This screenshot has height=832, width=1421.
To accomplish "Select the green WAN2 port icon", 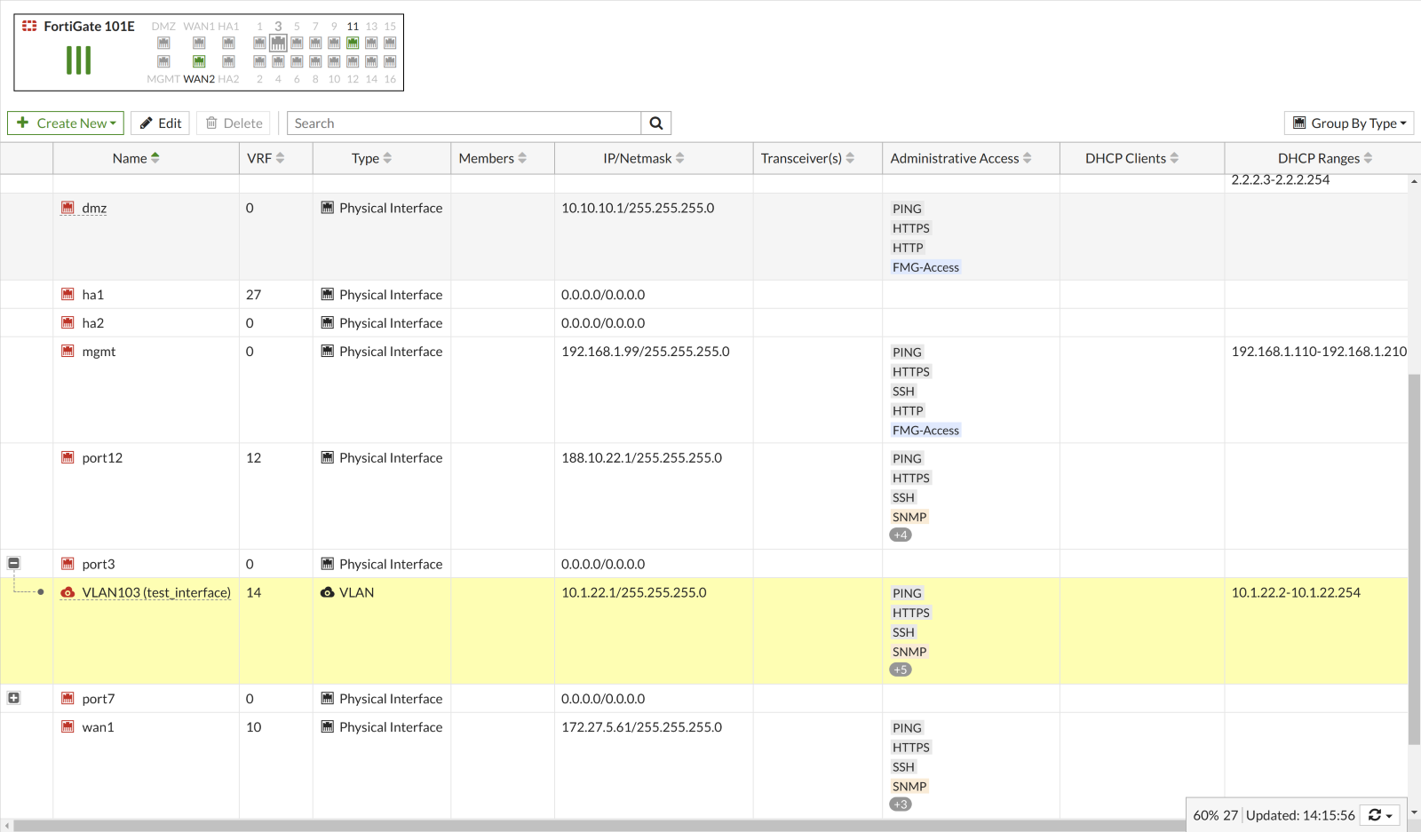I will coord(199,61).
